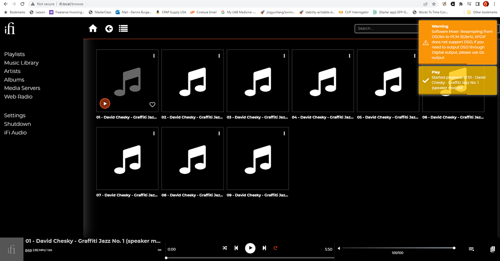
Task: Click the Search input field
Action: point(386,28)
